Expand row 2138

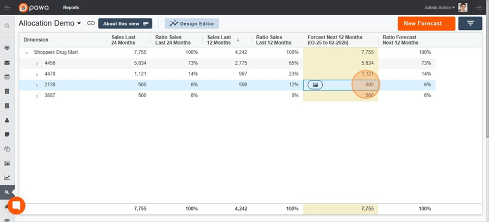pyautogui.click(x=37, y=85)
